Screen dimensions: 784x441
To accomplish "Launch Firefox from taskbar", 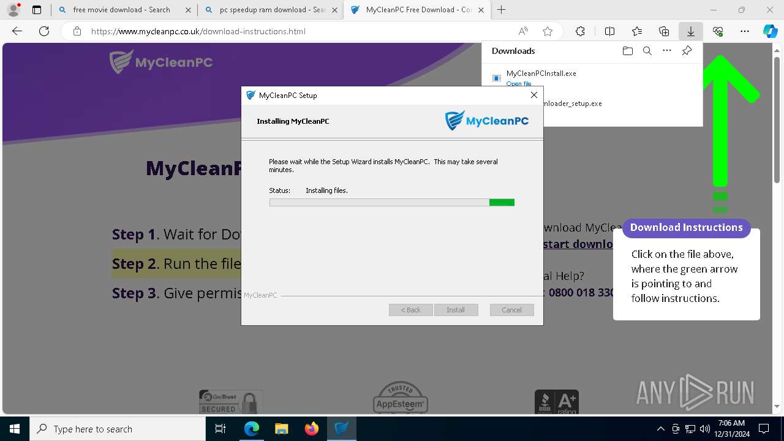I will click(x=312, y=429).
